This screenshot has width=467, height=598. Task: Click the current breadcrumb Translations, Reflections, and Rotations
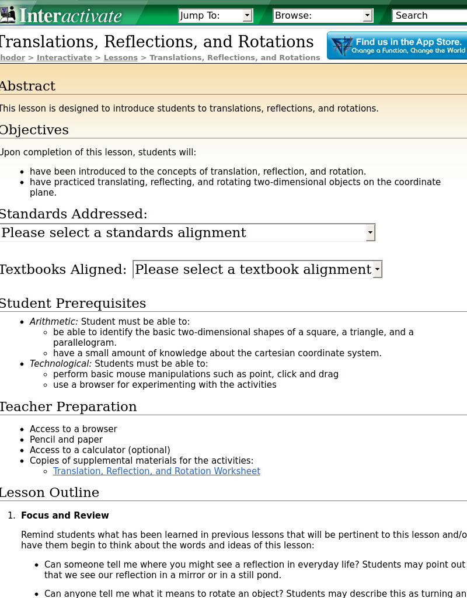pos(234,57)
